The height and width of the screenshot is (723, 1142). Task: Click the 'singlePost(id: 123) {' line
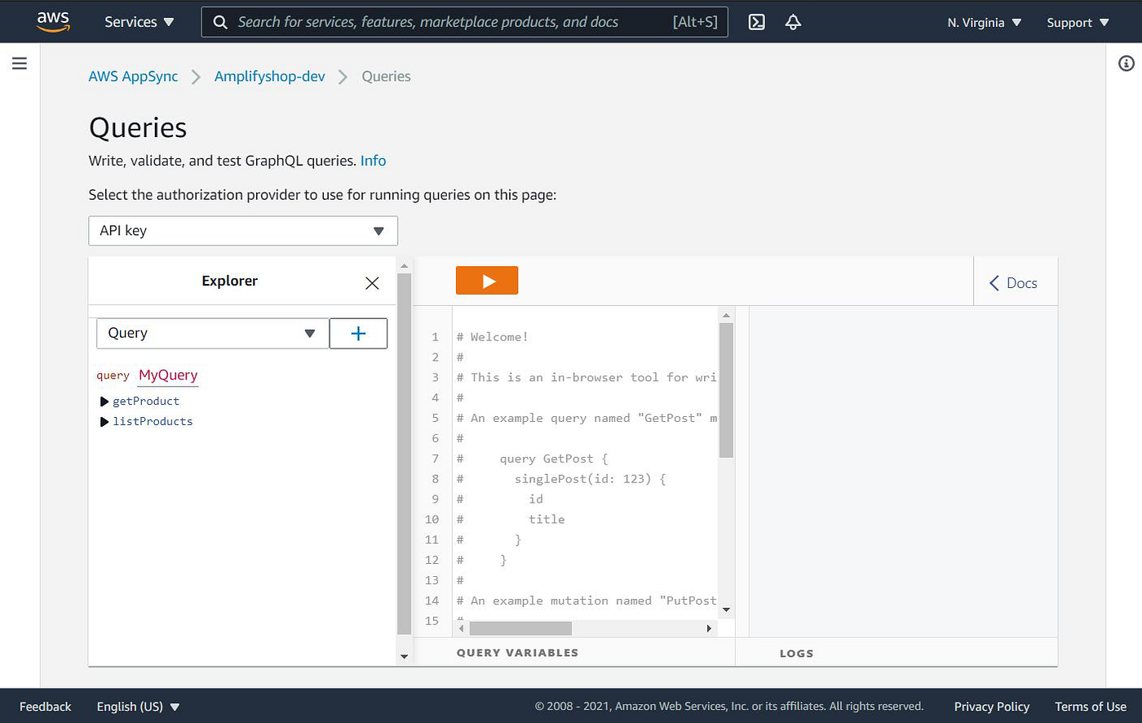tap(590, 479)
